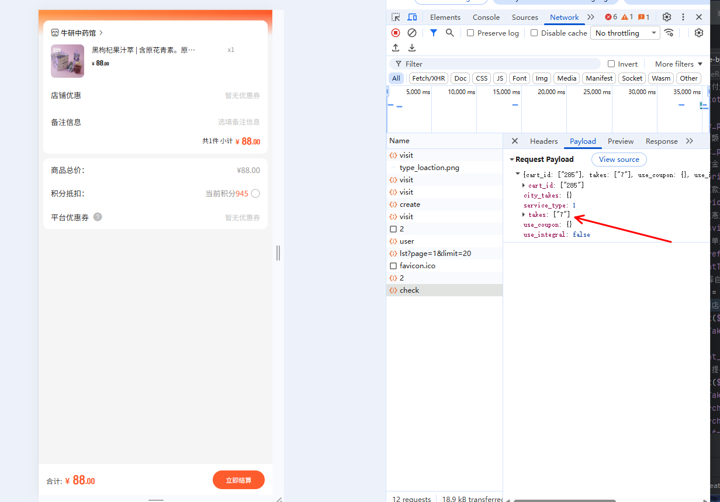Select the points deduction radio button
Viewport: 720px width, 502px height.
[255, 193]
